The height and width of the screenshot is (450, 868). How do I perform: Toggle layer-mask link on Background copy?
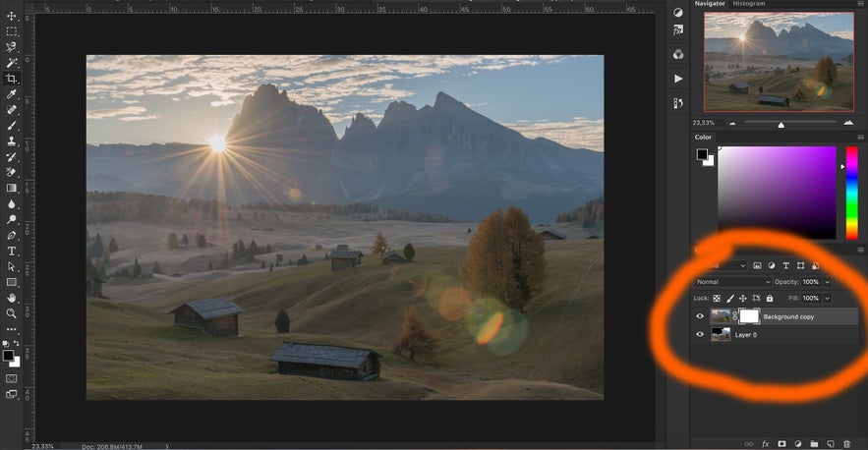[x=734, y=316]
